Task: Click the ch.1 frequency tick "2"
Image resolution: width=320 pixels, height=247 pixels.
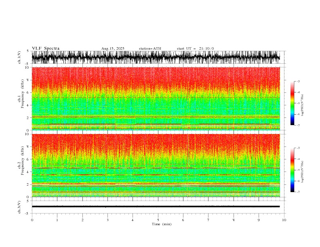Action: (x=28, y=117)
